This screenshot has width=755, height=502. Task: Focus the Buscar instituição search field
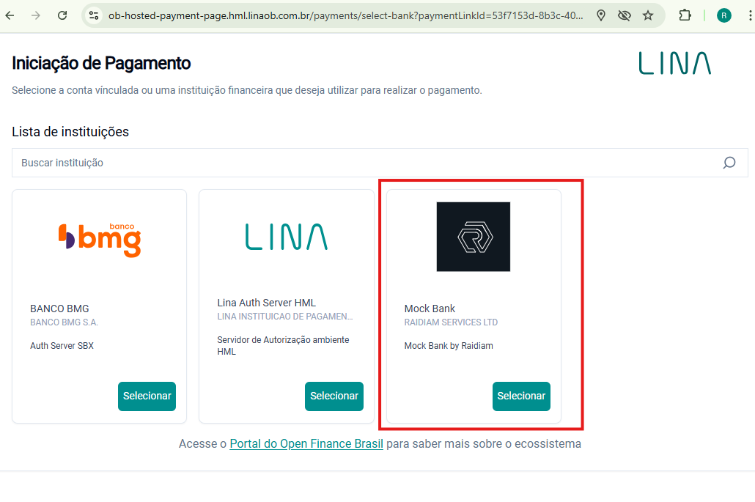coord(380,163)
